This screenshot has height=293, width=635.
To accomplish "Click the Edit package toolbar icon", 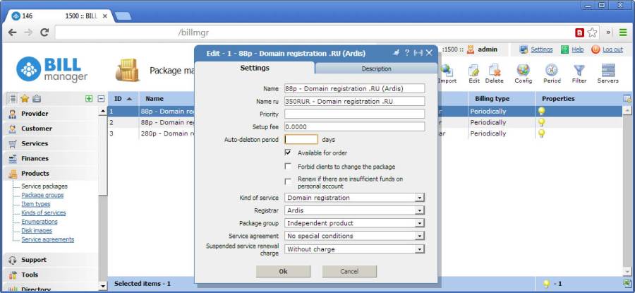I will 474,71.
